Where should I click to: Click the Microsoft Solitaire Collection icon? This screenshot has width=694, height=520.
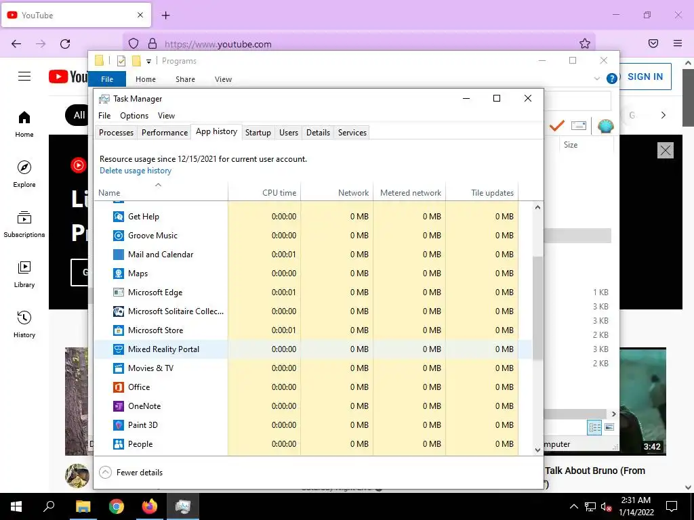click(118, 311)
